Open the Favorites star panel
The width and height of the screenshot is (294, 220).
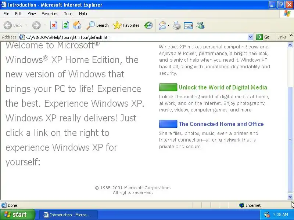126,25
